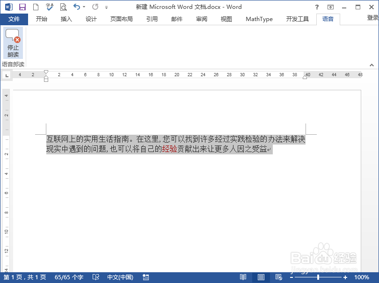The width and height of the screenshot is (379, 283).
Task: Click the proofing errors icon in status bar
Action: (95, 277)
